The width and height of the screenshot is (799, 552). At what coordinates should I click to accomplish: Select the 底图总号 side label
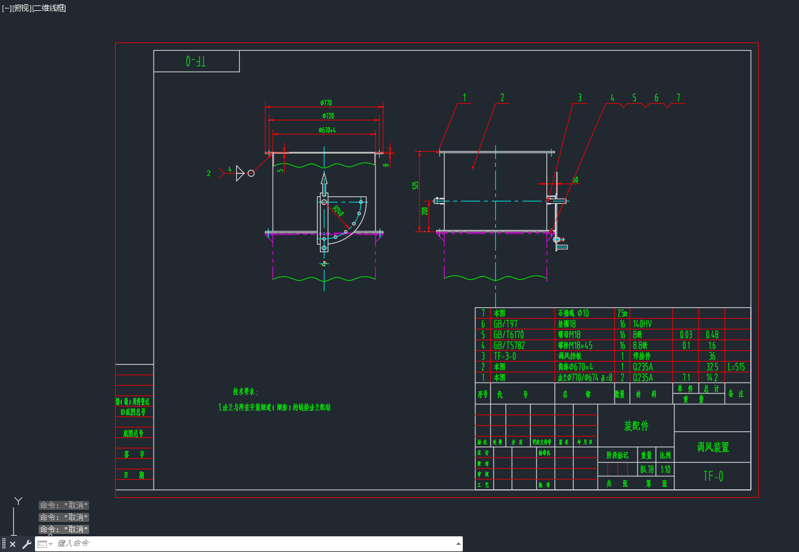133,433
